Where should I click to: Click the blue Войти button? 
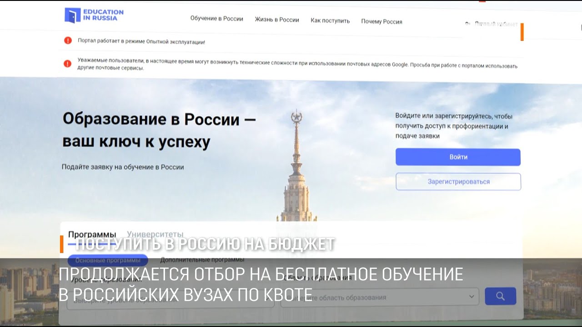coord(458,157)
